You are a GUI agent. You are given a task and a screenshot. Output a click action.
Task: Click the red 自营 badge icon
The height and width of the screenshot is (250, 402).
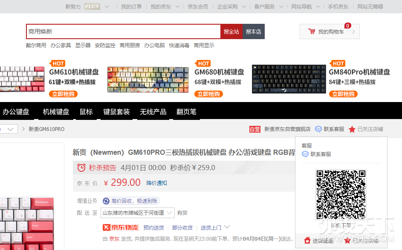(x=255, y=129)
